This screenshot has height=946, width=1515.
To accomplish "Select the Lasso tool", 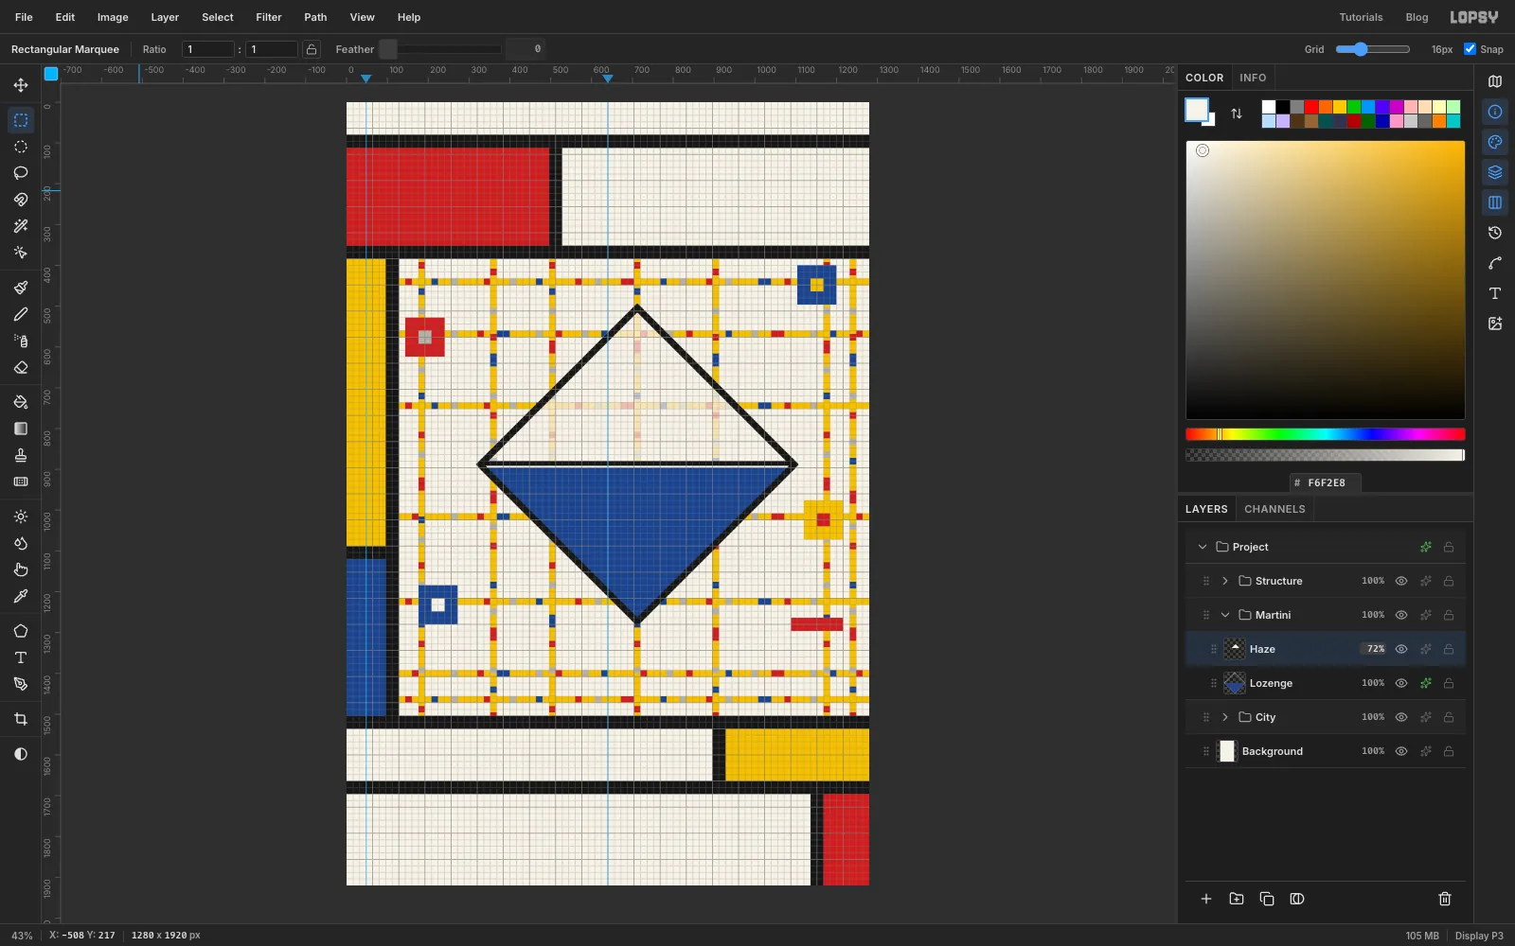I will tap(21, 173).
